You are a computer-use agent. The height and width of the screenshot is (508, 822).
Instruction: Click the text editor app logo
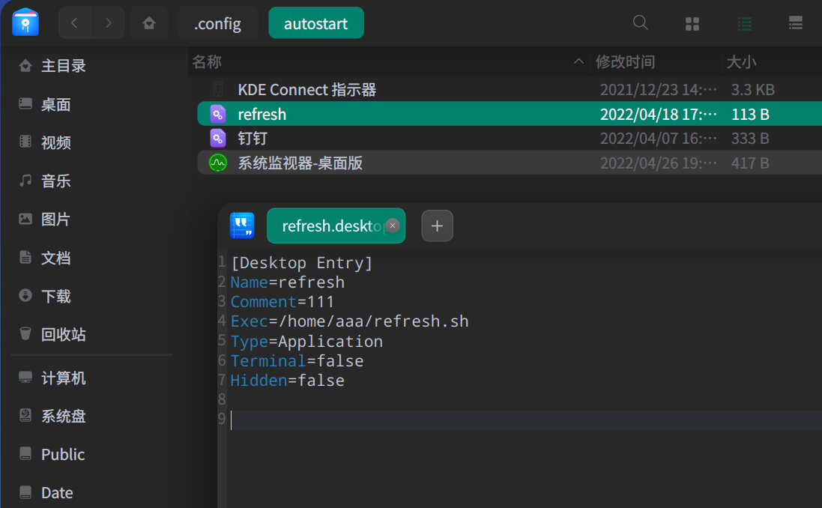(x=242, y=226)
